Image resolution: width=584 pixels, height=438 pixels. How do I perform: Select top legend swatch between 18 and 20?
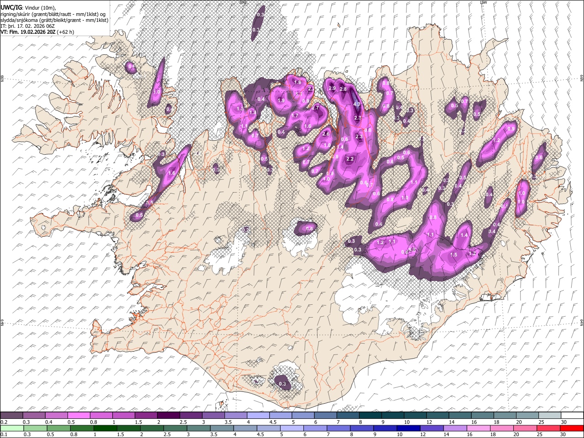(505, 415)
